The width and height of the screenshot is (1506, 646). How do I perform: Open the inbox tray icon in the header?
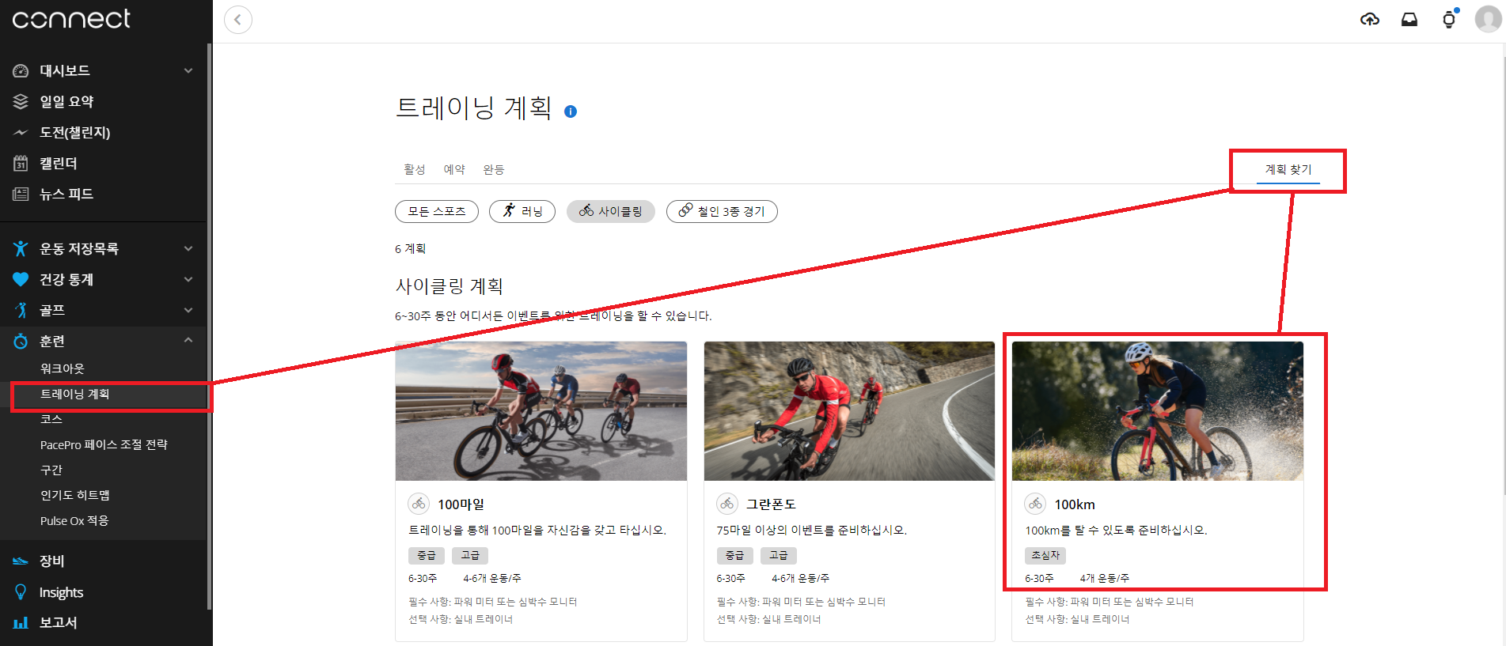pos(1409,20)
